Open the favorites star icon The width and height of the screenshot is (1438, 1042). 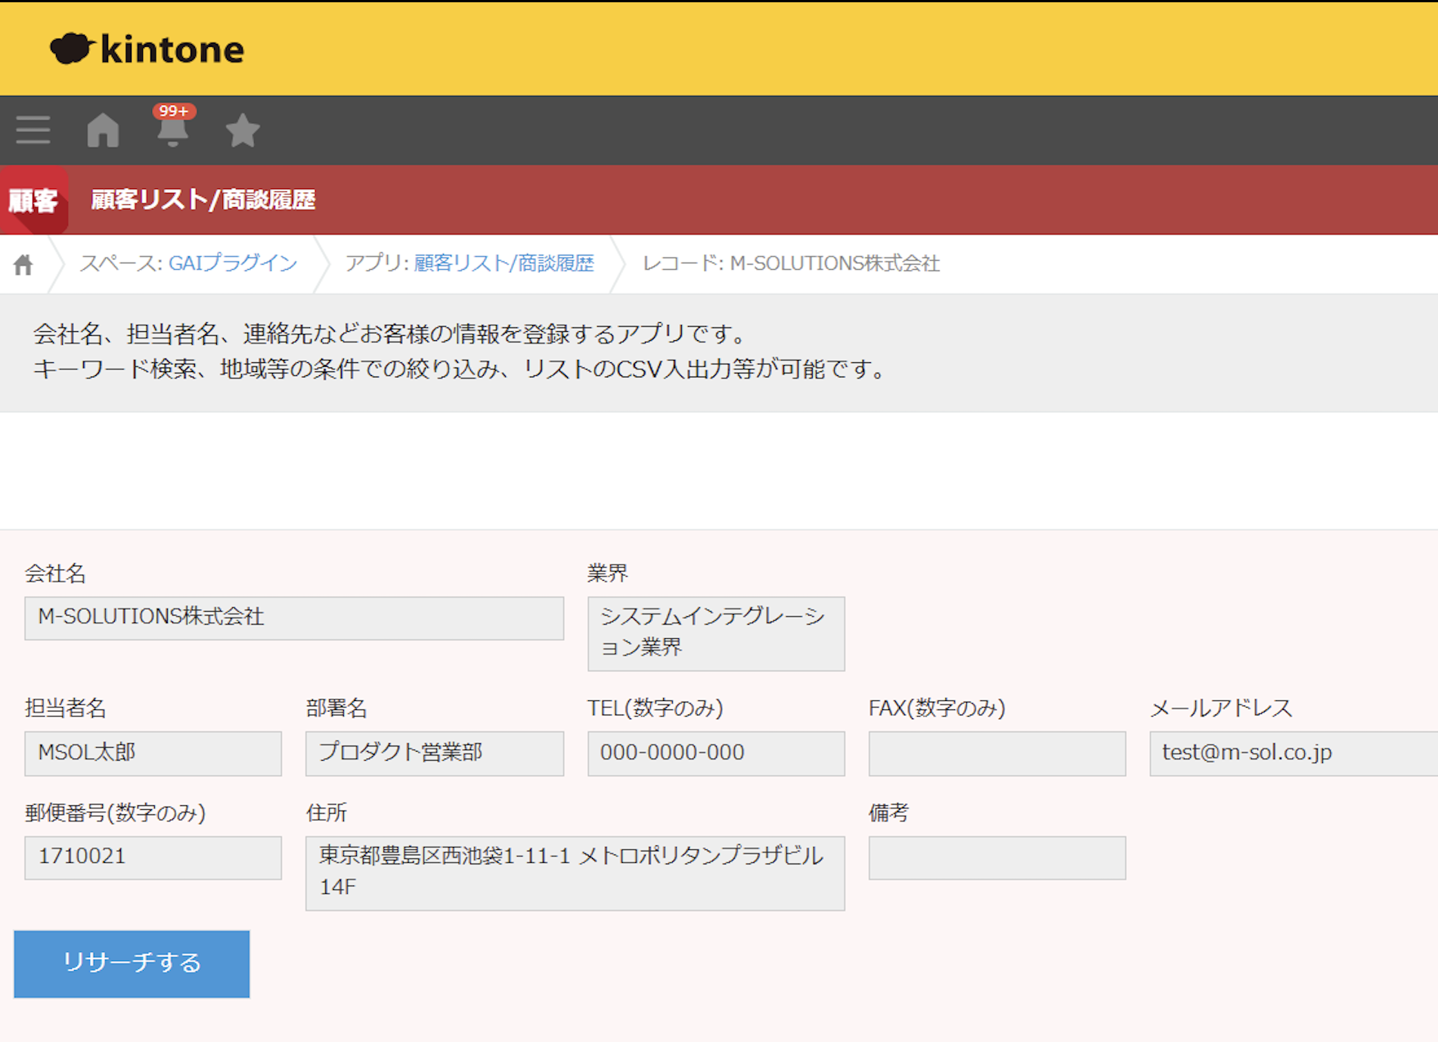243,130
